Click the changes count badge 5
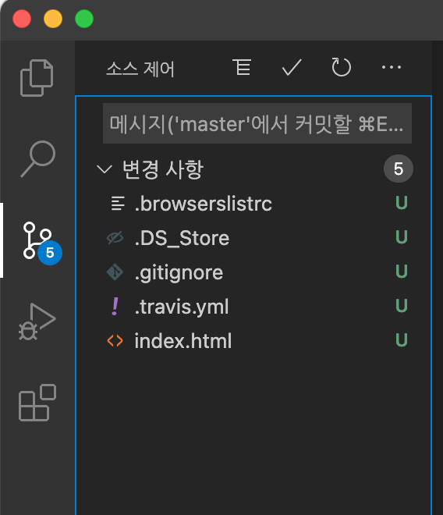 tap(399, 169)
